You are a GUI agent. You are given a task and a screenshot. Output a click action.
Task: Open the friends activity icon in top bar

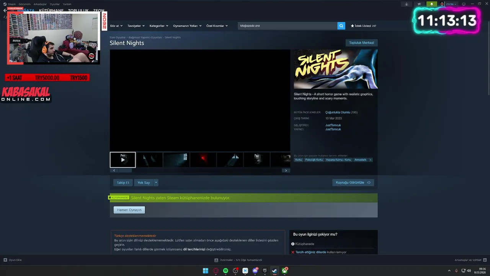(x=406, y=4)
